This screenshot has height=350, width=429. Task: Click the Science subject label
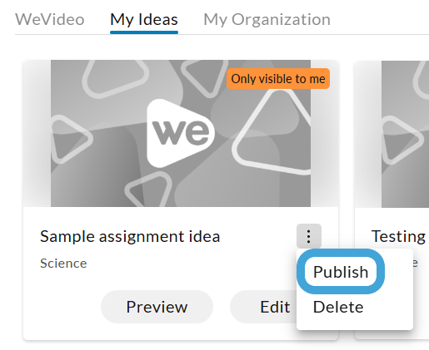pyautogui.click(x=63, y=264)
